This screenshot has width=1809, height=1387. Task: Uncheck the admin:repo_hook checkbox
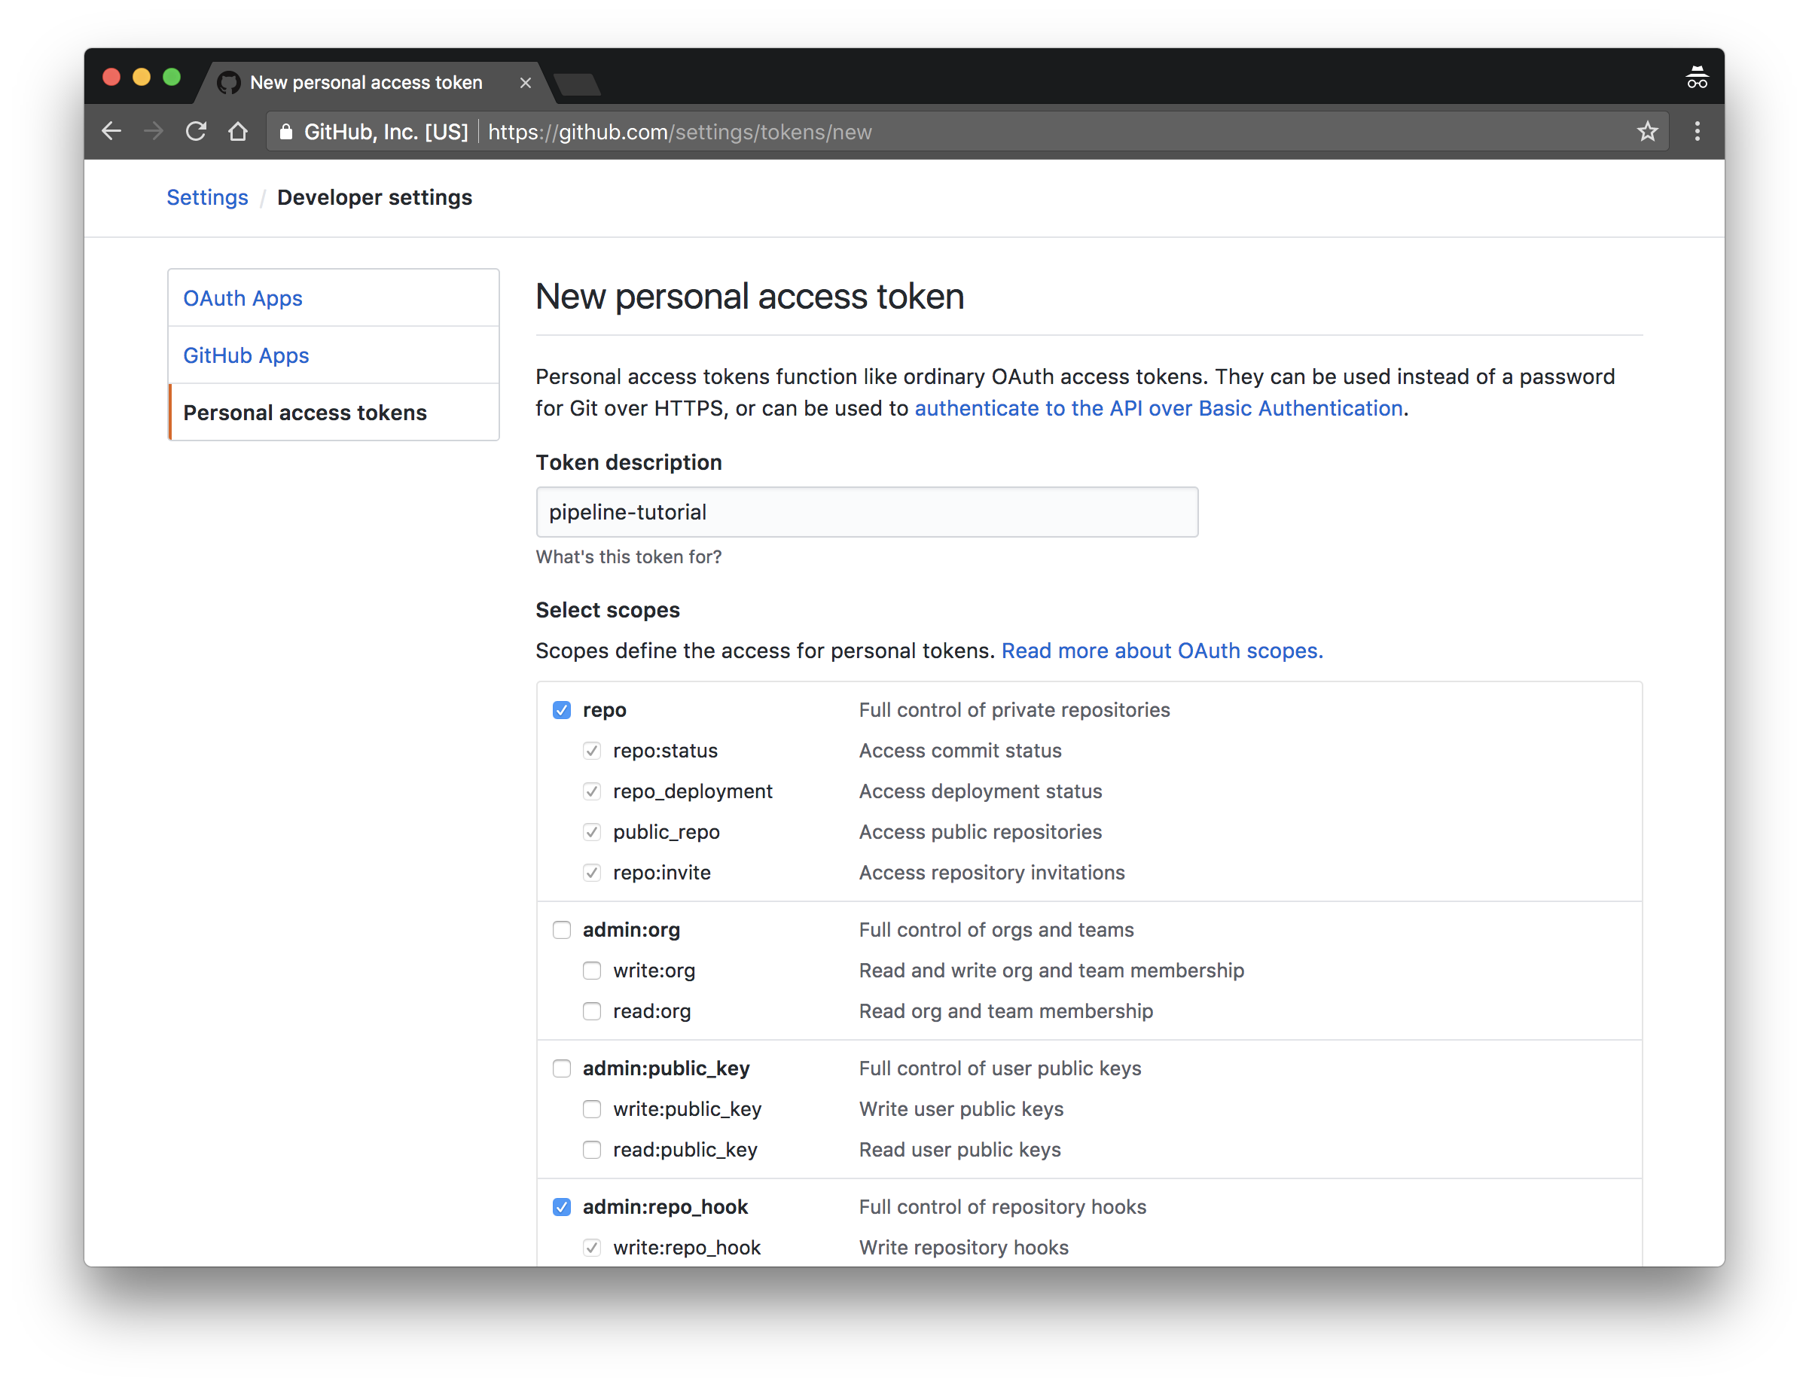tap(561, 1207)
